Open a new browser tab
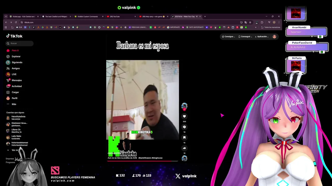This screenshot has width=332, height=186. click(205, 17)
